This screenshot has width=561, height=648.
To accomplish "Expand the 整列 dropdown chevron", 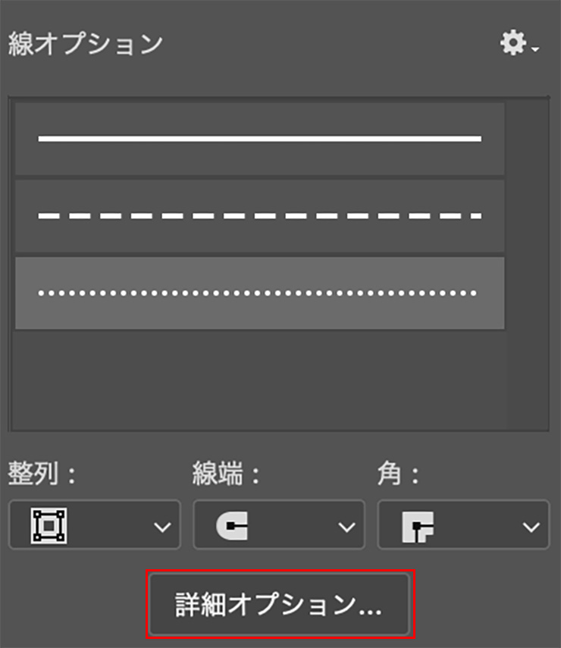I will click(162, 527).
